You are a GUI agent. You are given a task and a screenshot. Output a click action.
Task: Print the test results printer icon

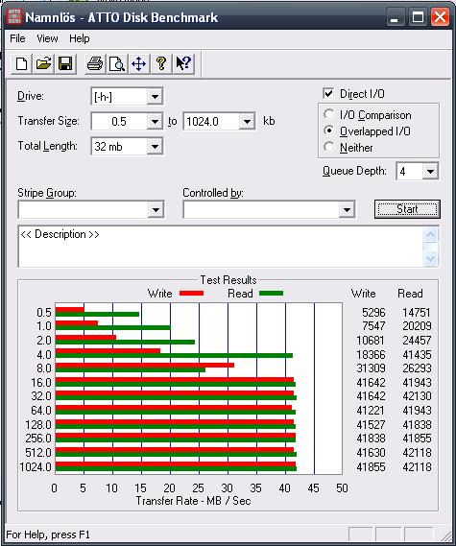click(95, 63)
